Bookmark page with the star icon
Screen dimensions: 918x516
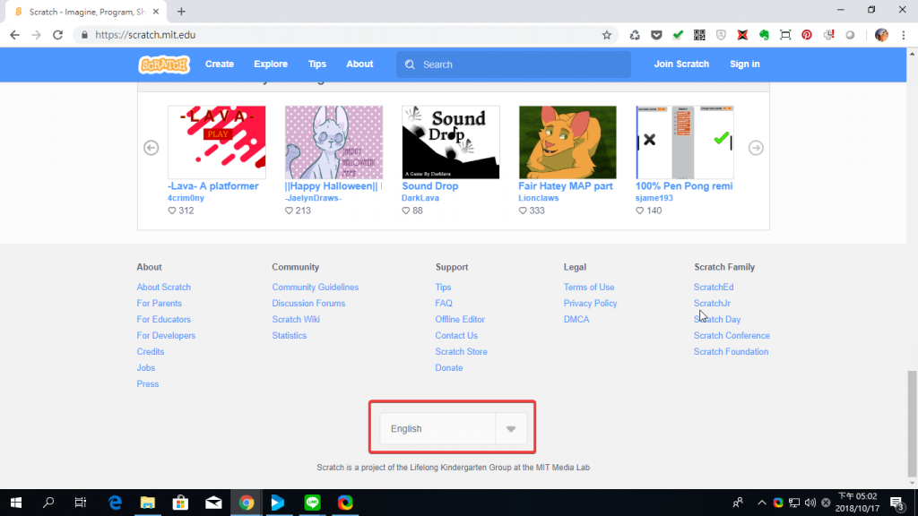[607, 35]
